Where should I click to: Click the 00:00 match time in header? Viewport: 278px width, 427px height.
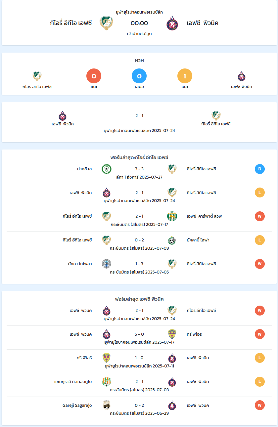tap(139, 23)
